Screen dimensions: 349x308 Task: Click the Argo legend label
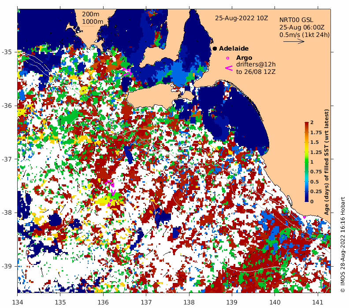click(x=244, y=58)
